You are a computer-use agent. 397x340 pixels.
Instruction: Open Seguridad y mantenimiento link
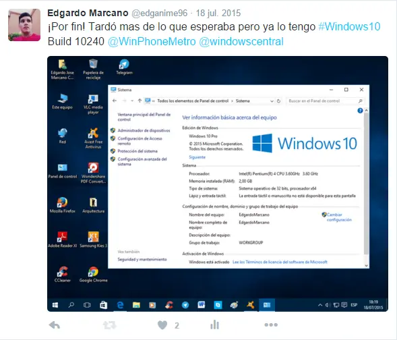(142, 259)
